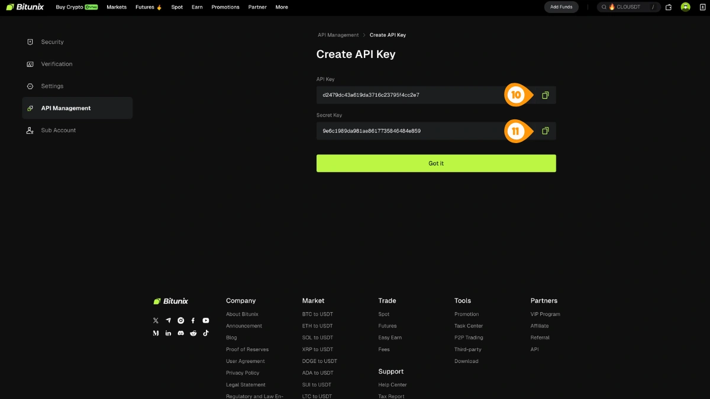Go back via API Management breadcrumb

(338, 35)
